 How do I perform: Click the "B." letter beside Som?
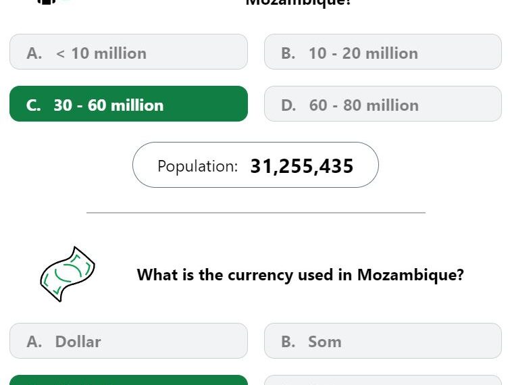click(288, 342)
